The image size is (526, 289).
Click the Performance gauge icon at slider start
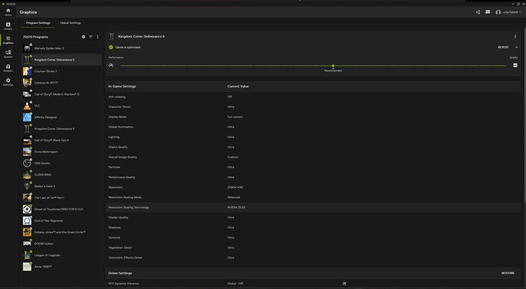[111, 65]
